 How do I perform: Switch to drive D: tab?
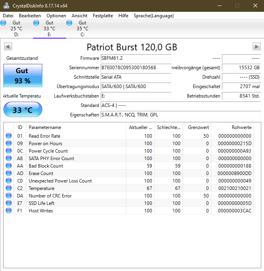17,29
